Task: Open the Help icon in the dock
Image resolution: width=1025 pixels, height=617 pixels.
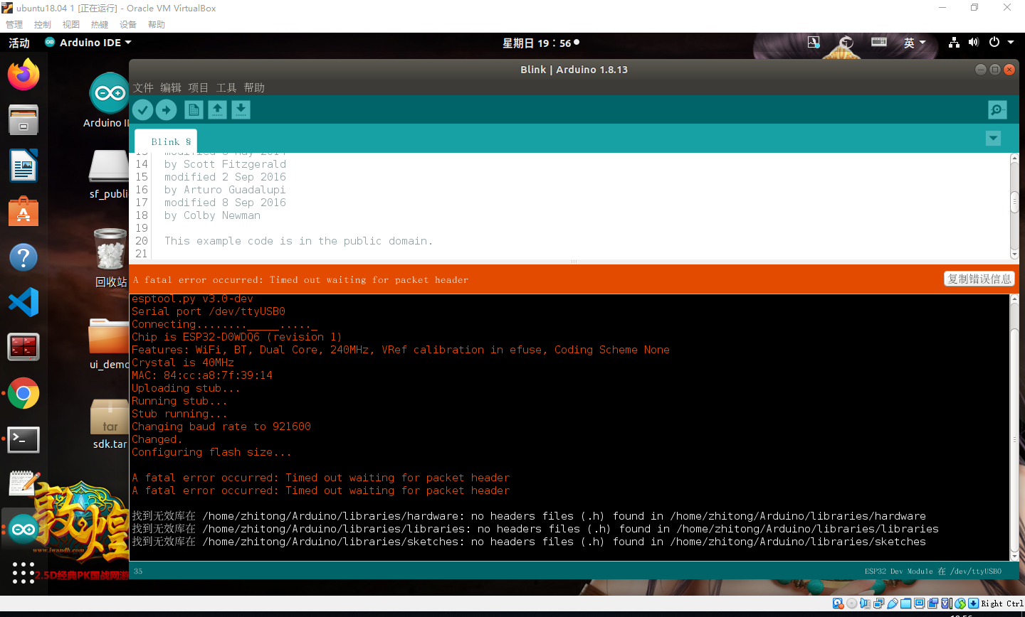Action: coord(23,257)
